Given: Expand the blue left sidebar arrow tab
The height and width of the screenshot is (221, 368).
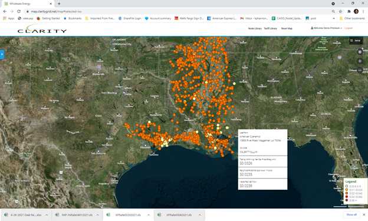Looking at the screenshot, I should coord(2,54).
